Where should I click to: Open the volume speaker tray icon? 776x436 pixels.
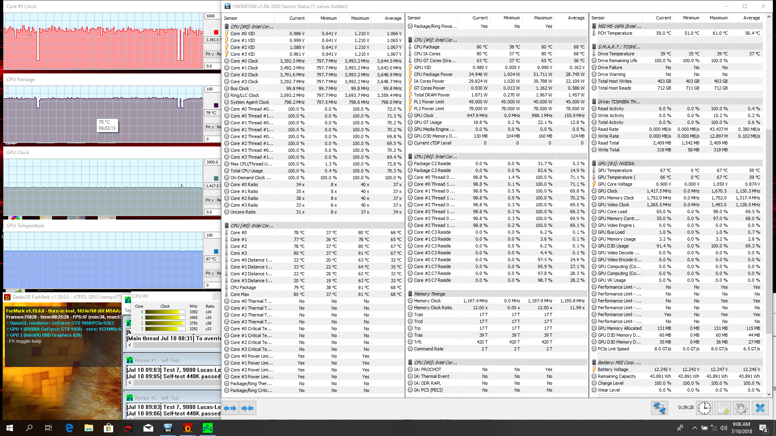click(x=723, y=428)
